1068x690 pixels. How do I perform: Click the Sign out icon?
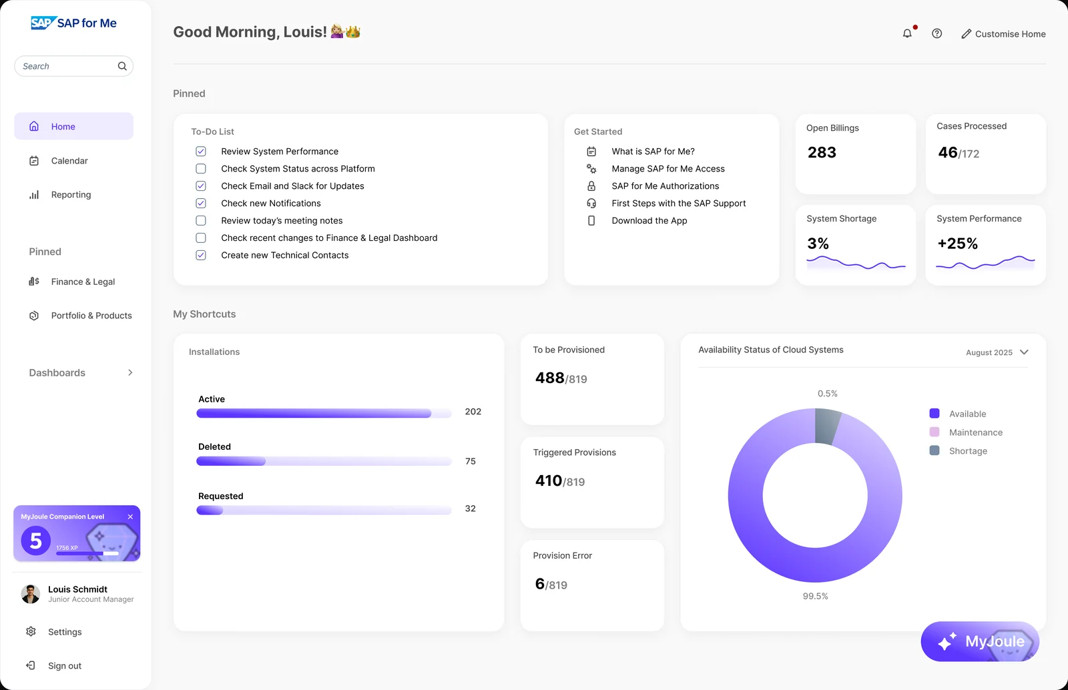tap(31, 665)
